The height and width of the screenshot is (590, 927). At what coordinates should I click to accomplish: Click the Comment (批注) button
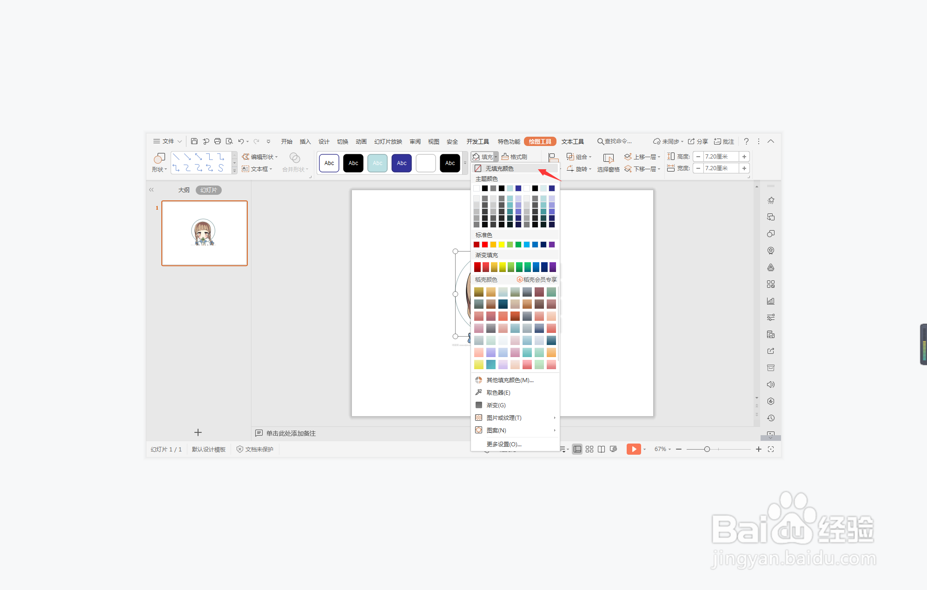724,141
